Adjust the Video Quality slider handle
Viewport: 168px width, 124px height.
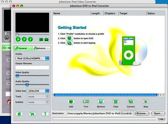(x=17, y=76)
